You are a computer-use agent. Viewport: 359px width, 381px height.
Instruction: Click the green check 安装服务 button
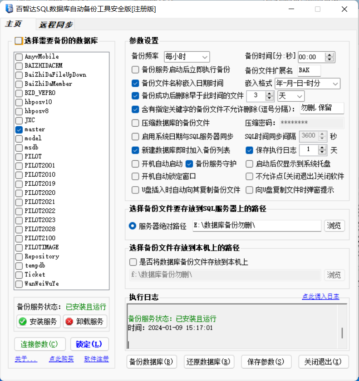coord(38,322)
